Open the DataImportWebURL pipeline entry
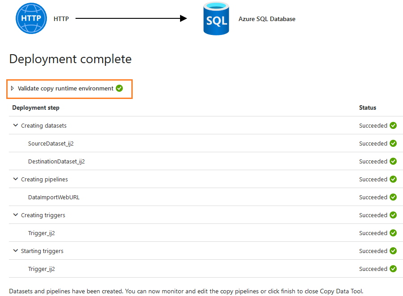The height and width of the screenshot is (296, 403). coord(54,197)
